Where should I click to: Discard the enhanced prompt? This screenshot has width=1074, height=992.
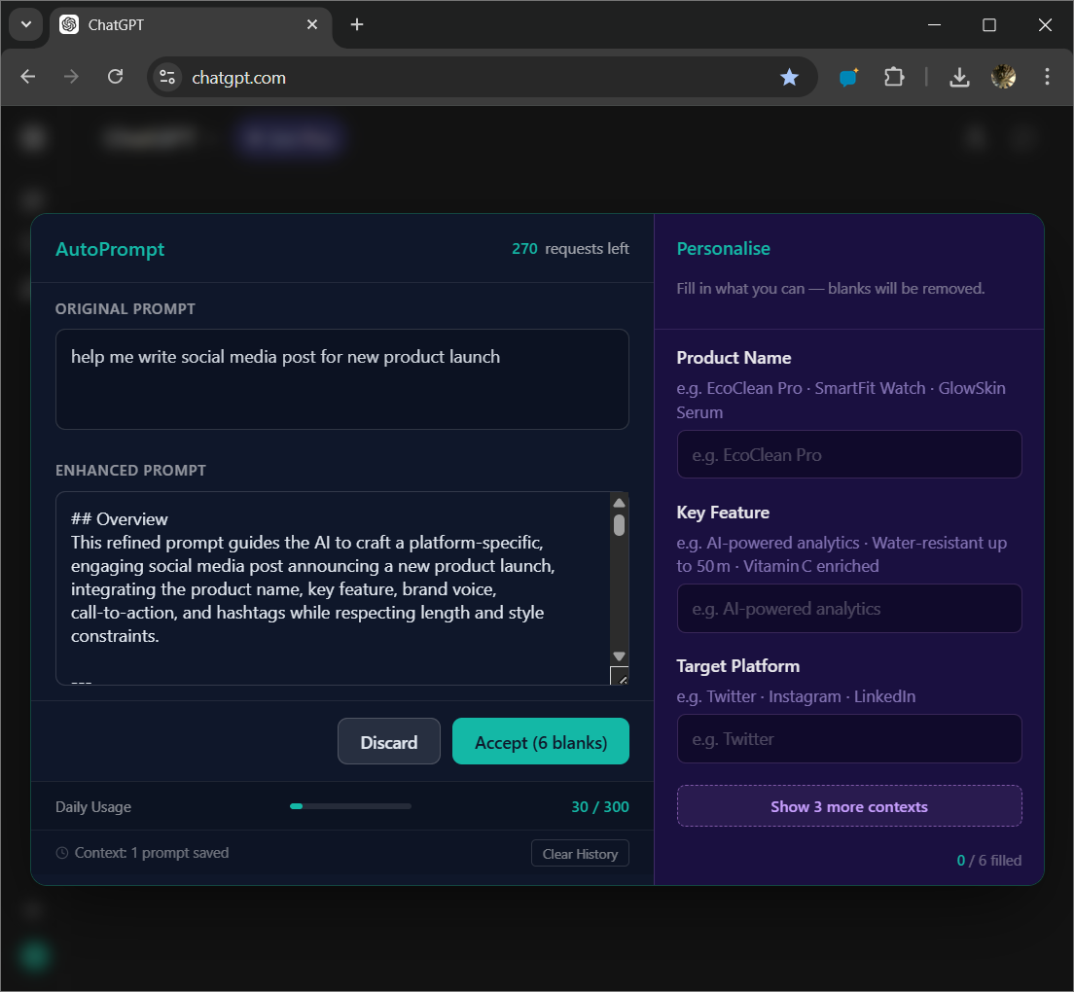pyautogui.click(x=388, y=741)
